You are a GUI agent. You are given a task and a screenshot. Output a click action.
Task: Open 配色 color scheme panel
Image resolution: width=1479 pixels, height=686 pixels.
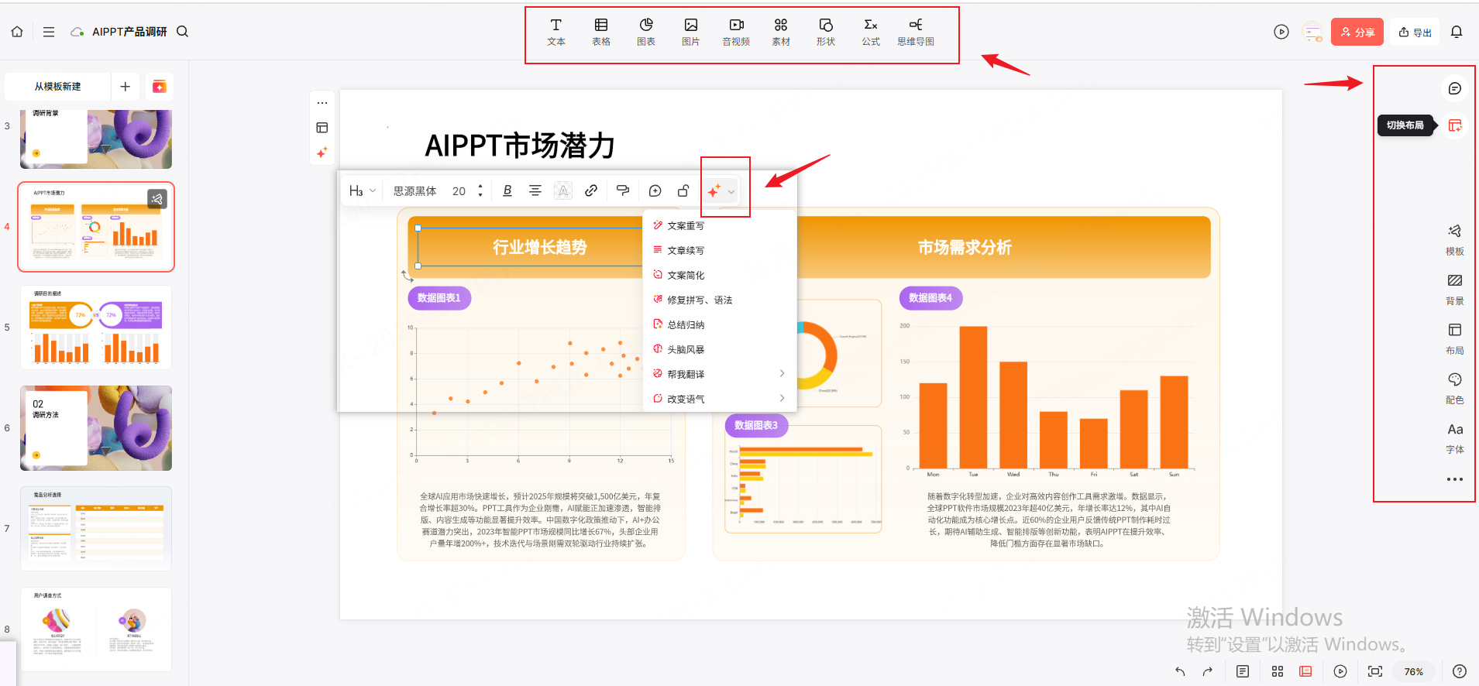pyautogui.click(x=1455, y=389)
